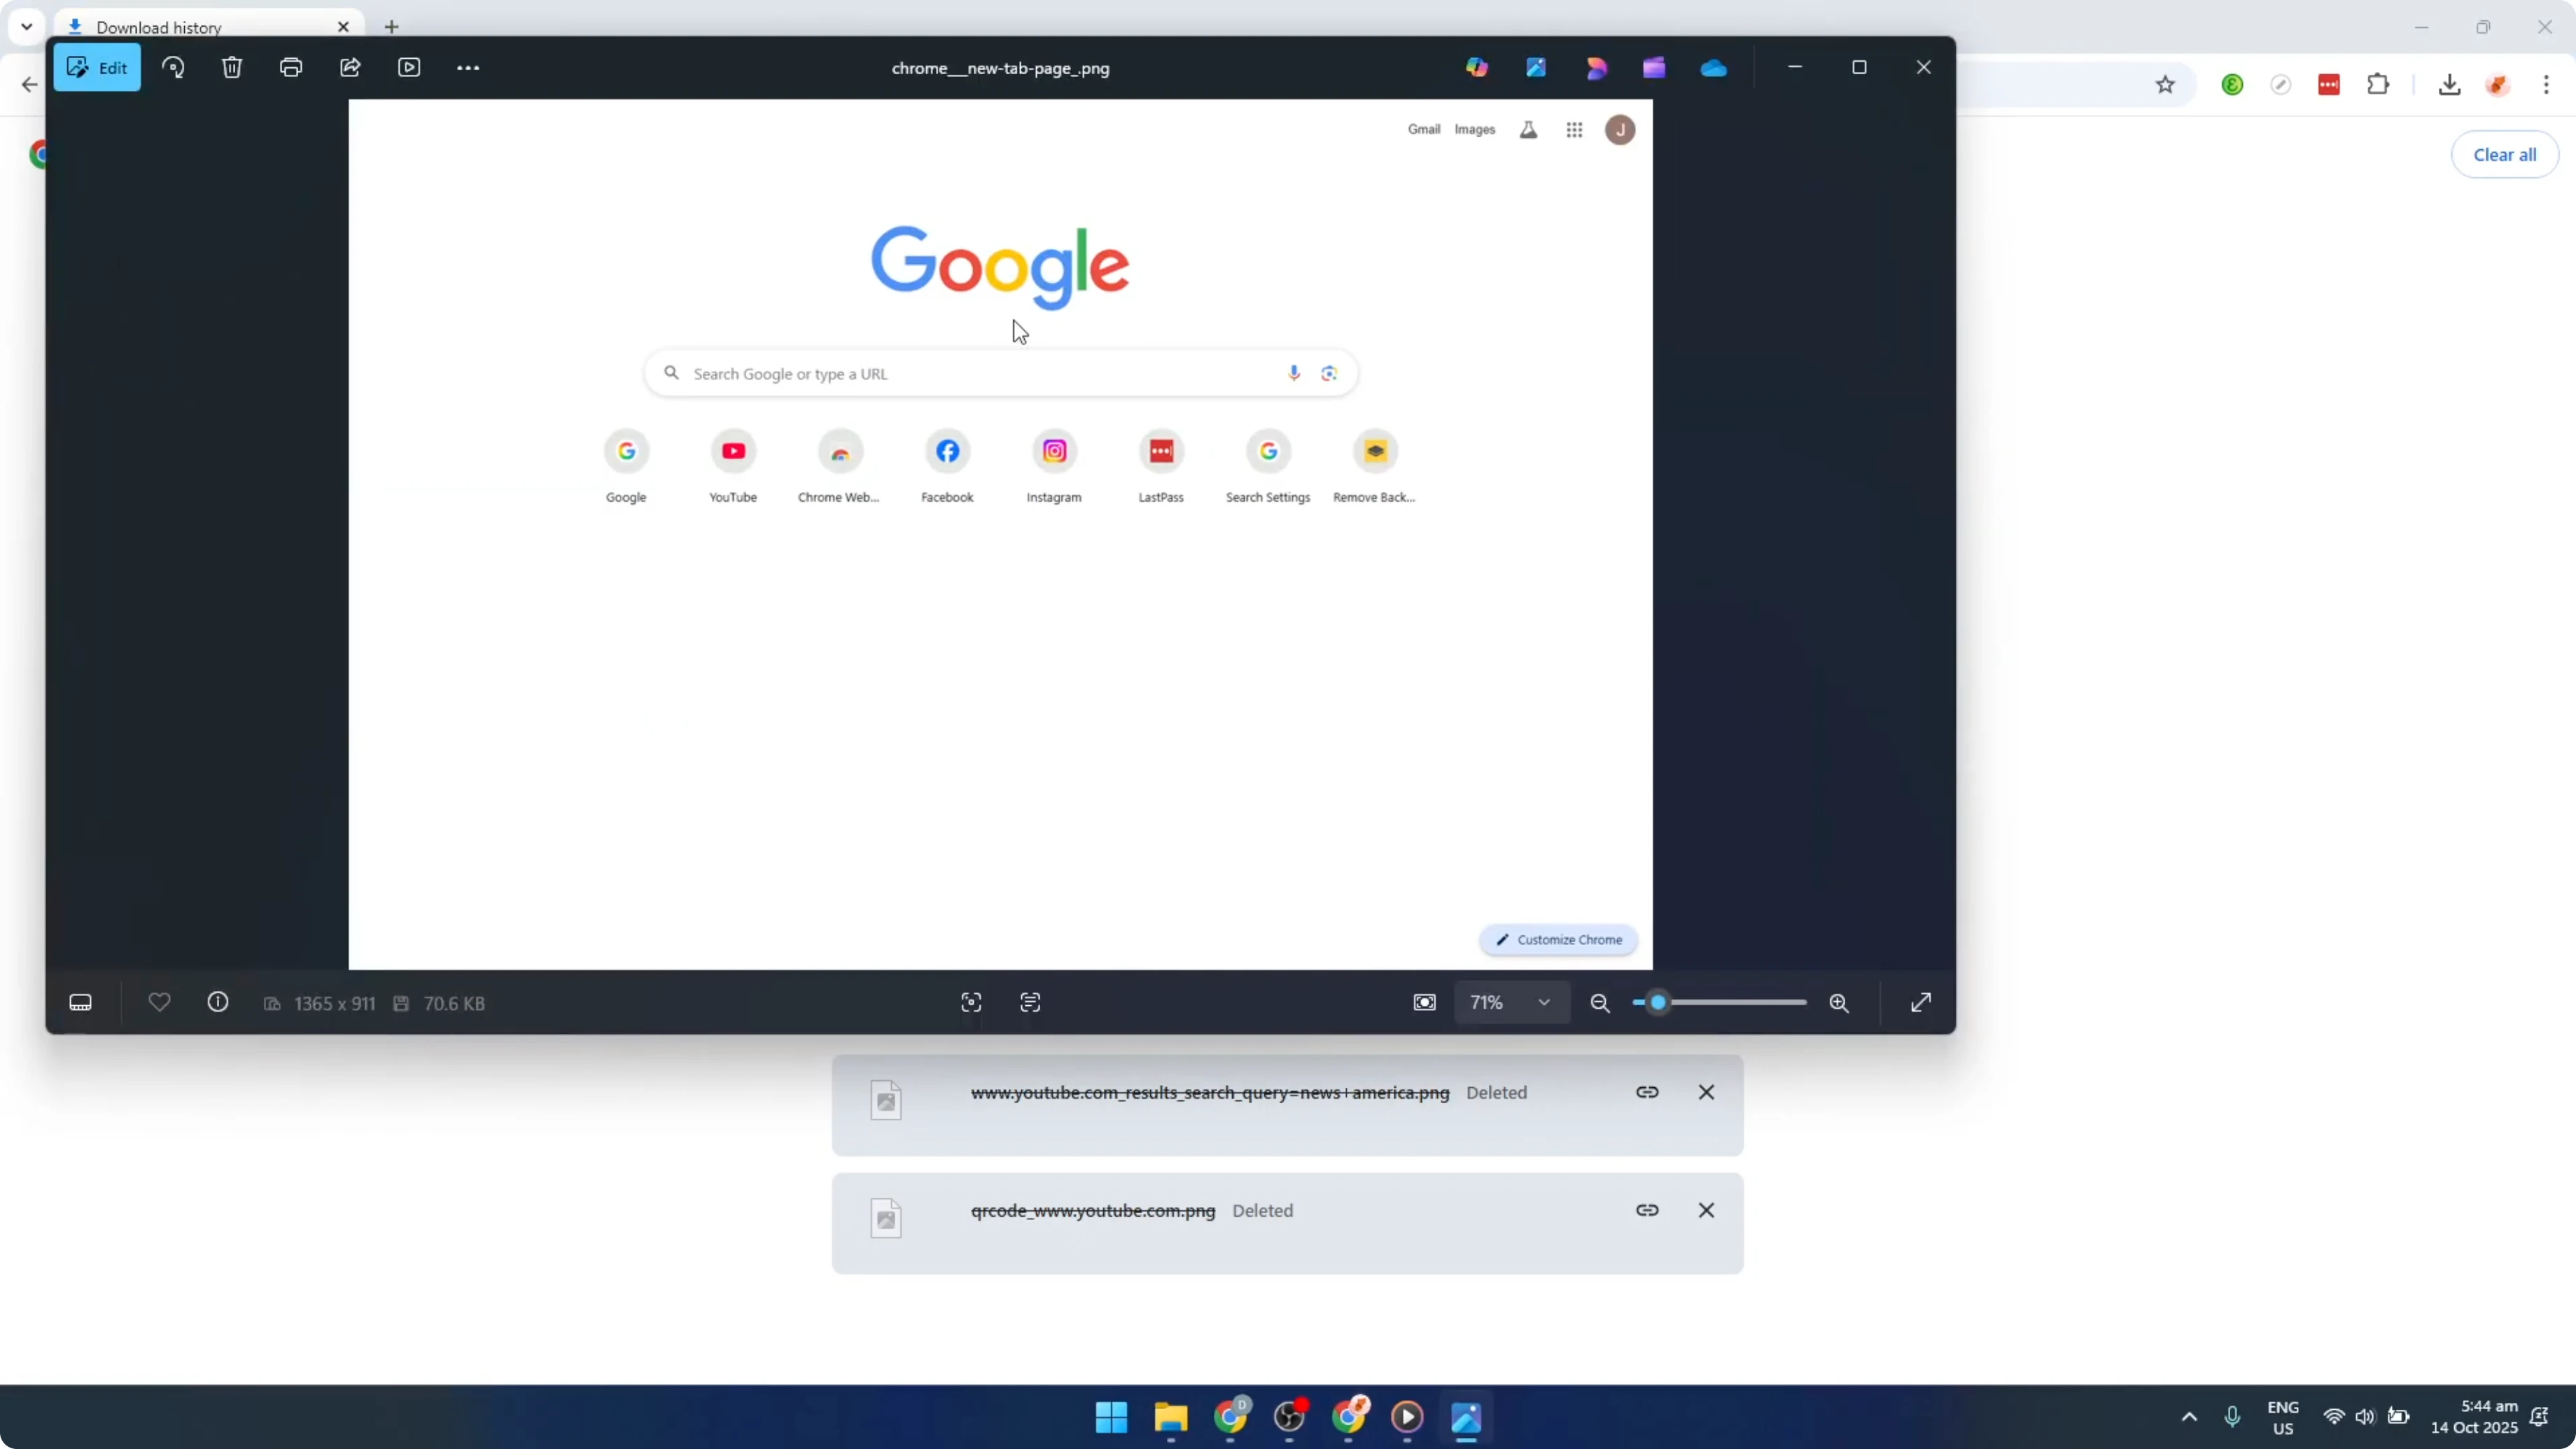
Task: Click the speaker volume icon in system tray
Action: (2365, 1417)
